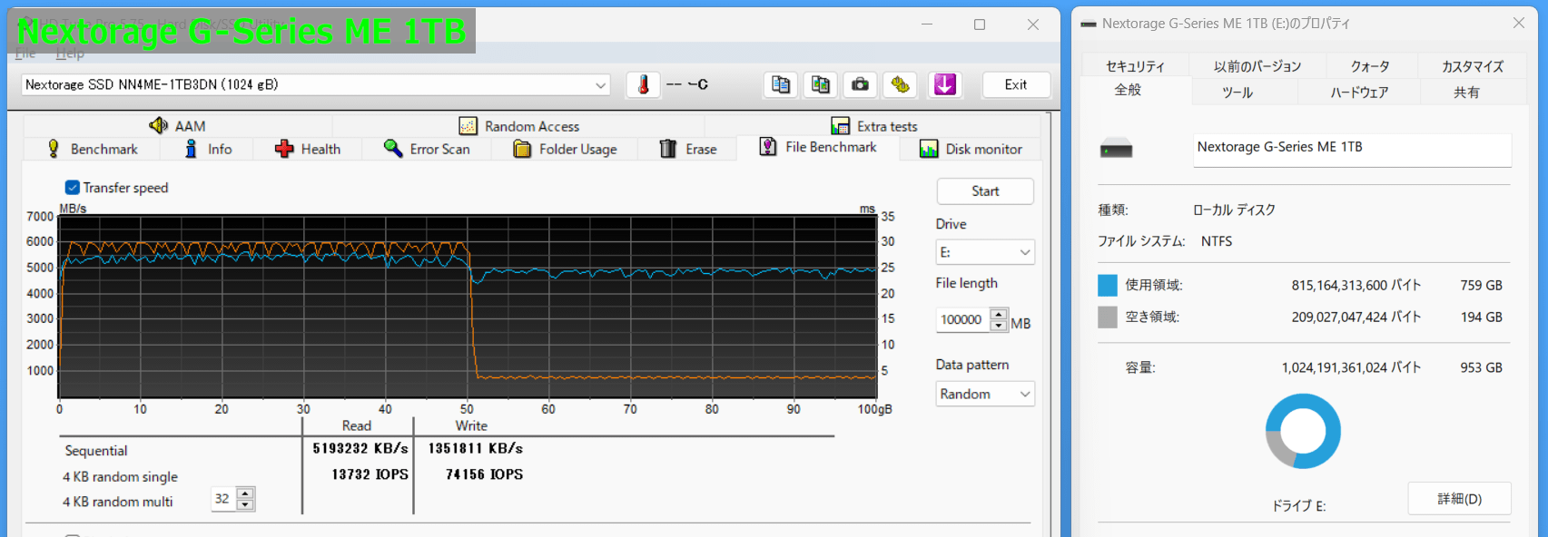
Task: Click the "5193232 KB/s" read value
Action: 360,448
